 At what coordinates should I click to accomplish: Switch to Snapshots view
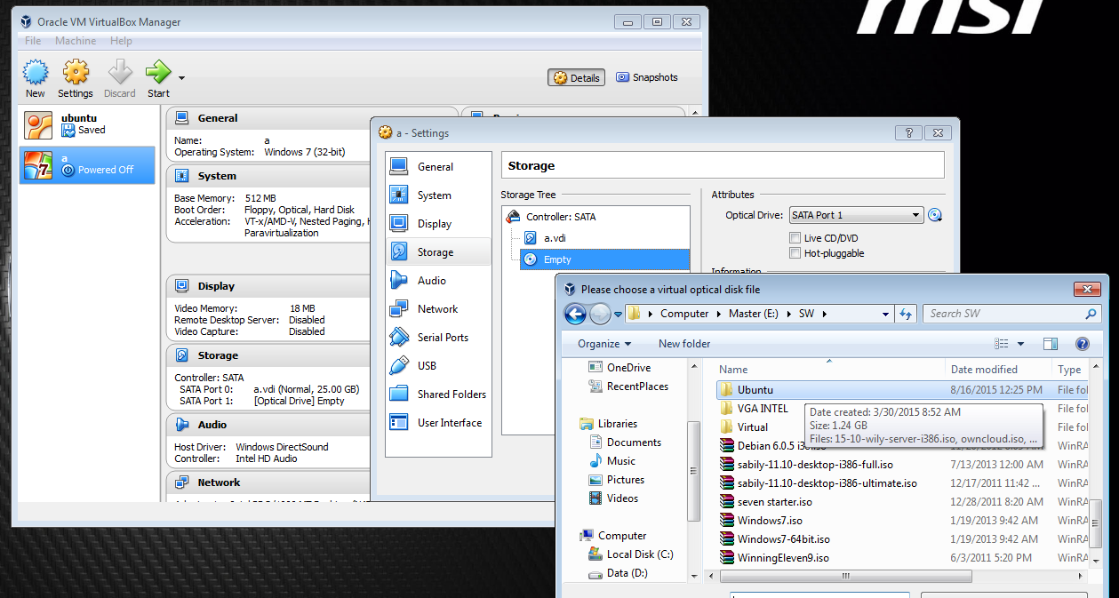tap(647, 78)
